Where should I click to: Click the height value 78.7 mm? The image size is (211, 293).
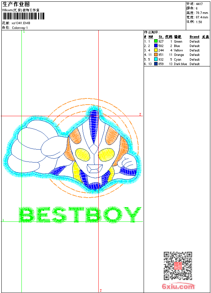pos(202,13)
